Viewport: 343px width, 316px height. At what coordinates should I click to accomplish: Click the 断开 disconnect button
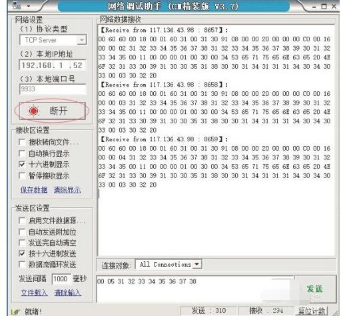click(x=53, y=111)
